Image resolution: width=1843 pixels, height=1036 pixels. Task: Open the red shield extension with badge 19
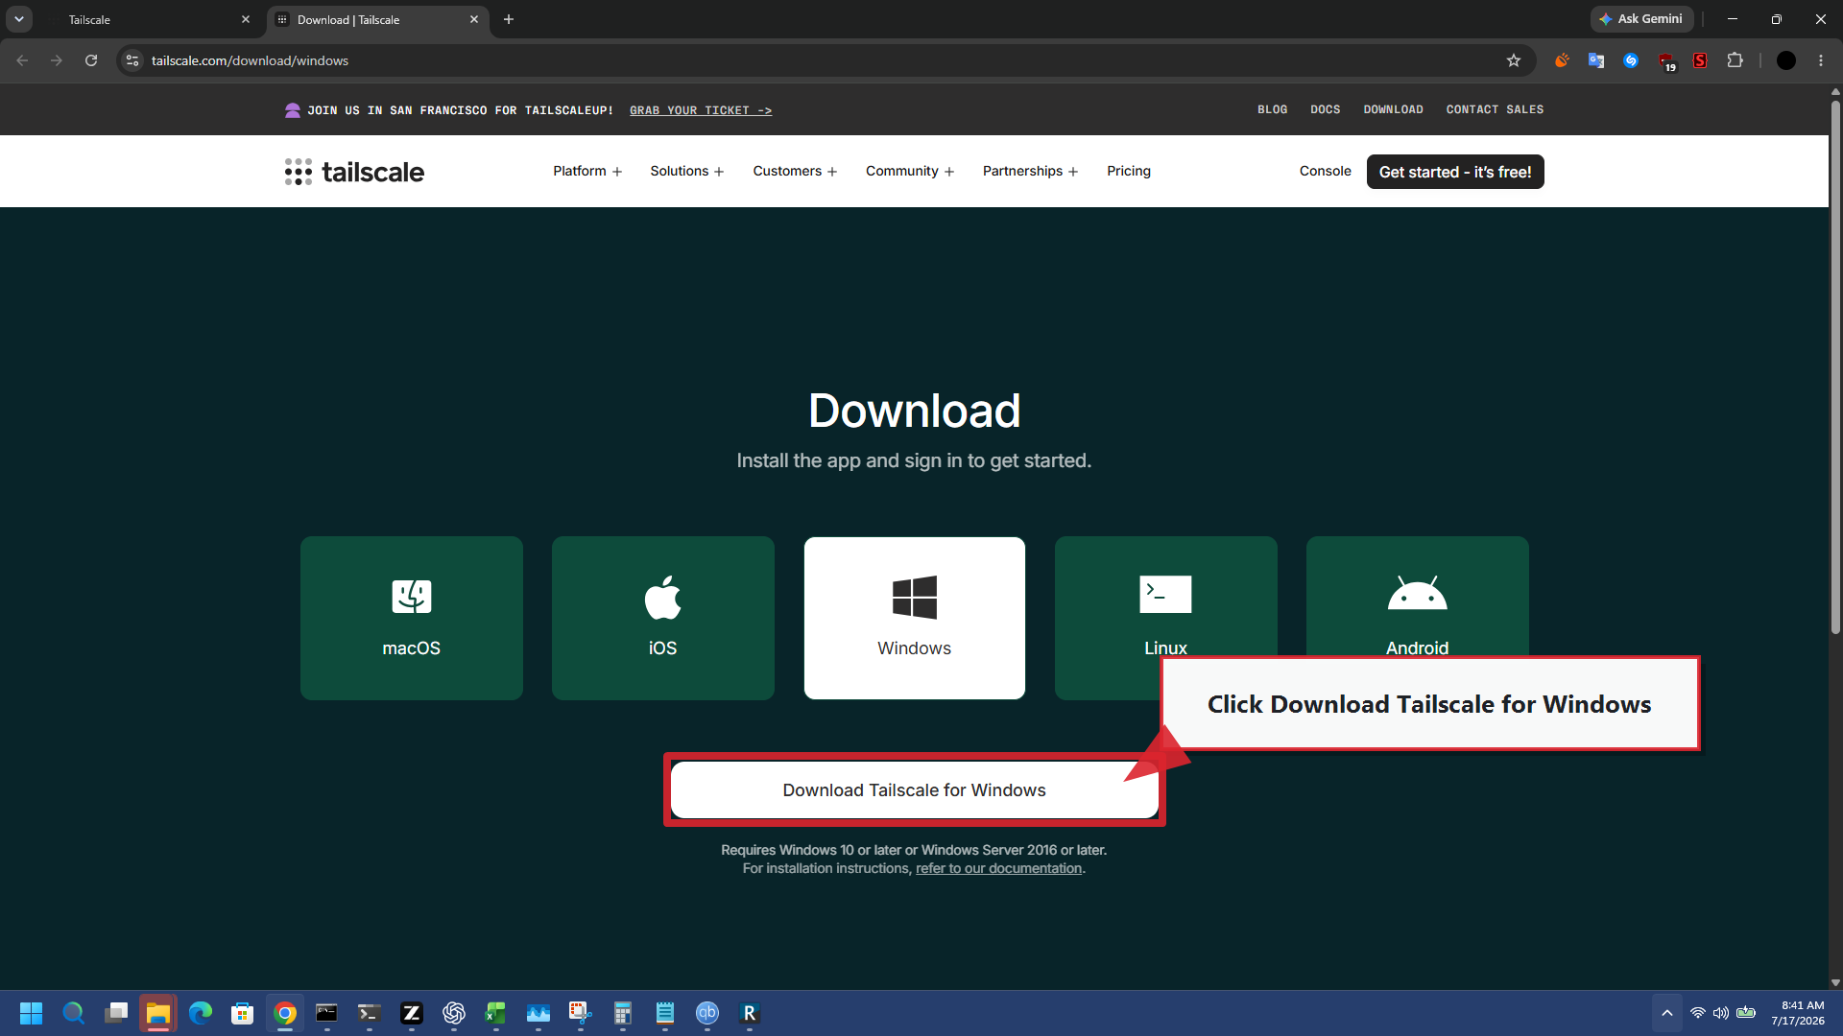point(1665,60)
